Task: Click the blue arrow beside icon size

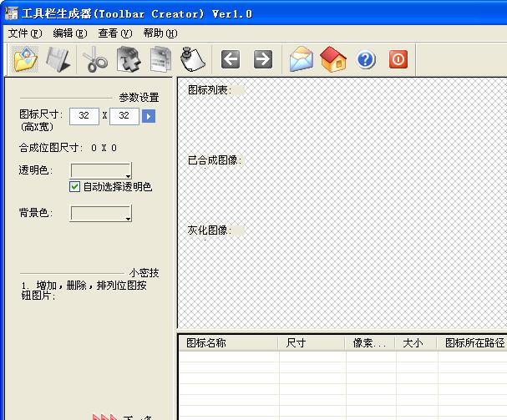Action: coord(149,116)
